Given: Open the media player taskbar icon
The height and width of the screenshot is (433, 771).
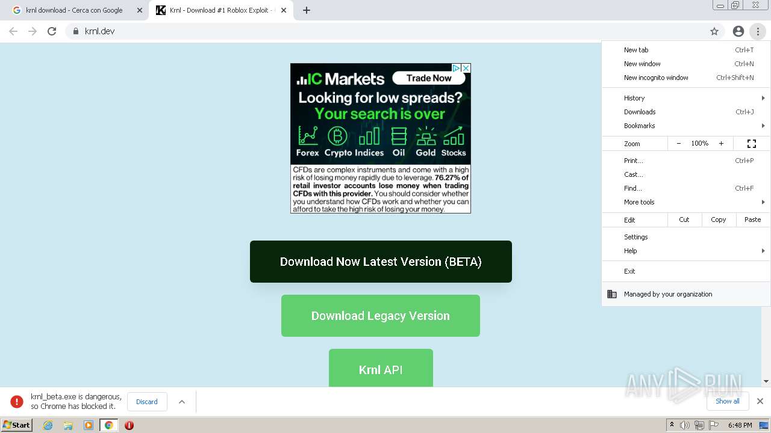Looking at the screenshot, I should [x=89, y=425].
